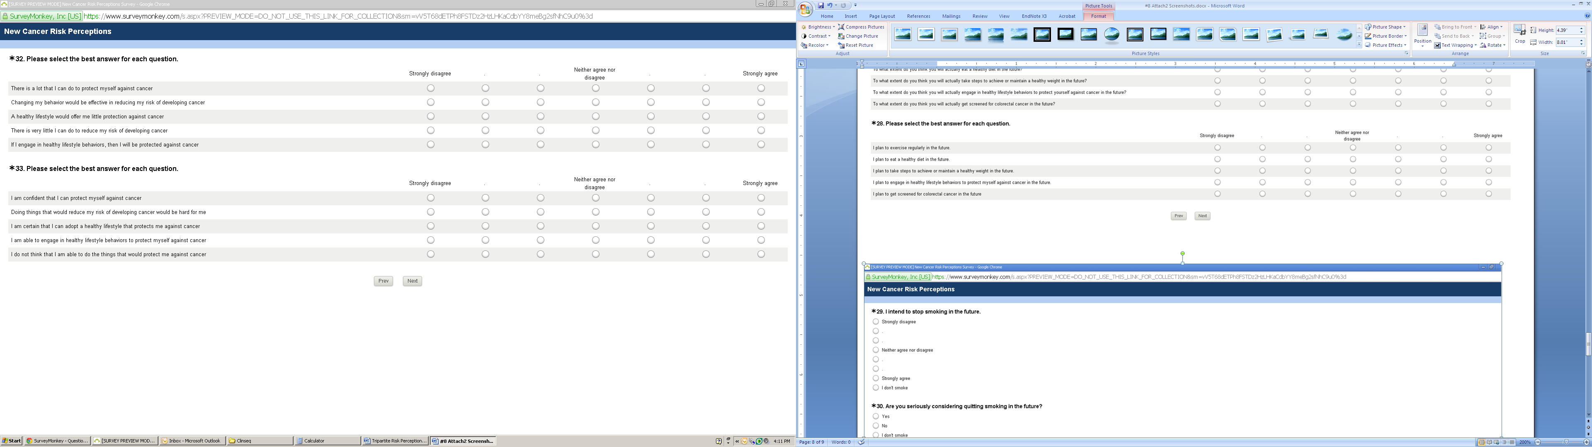The width and height of the screenshot is (1592, 447).
Task: Click the Save icon in Quick Access Toolbar
Action: (x=821, y=5)
